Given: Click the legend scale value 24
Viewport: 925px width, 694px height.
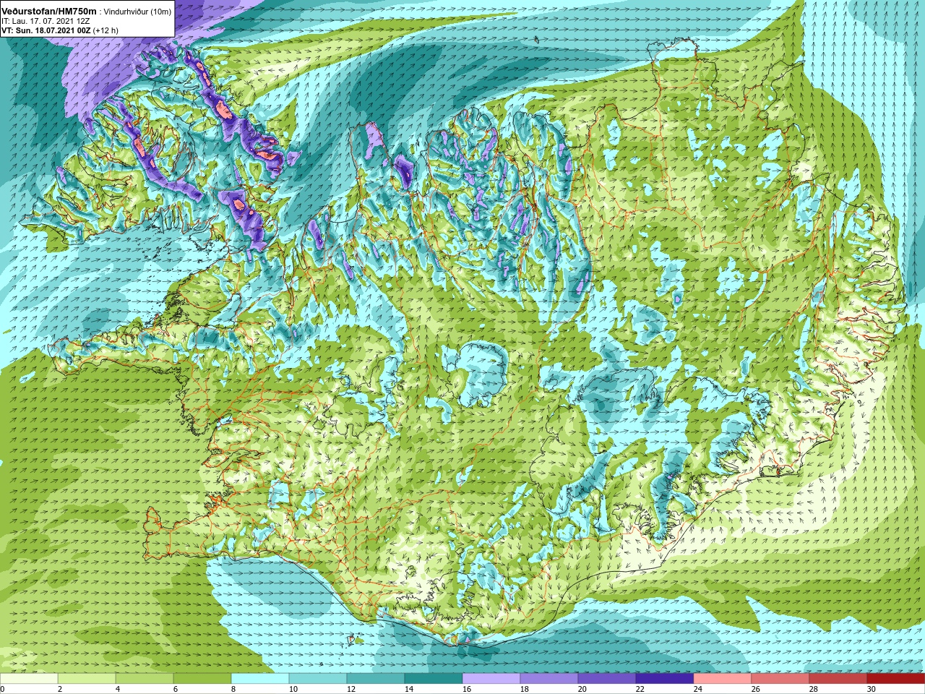Looking at the screenshot, I should click(x=698, y=689).
